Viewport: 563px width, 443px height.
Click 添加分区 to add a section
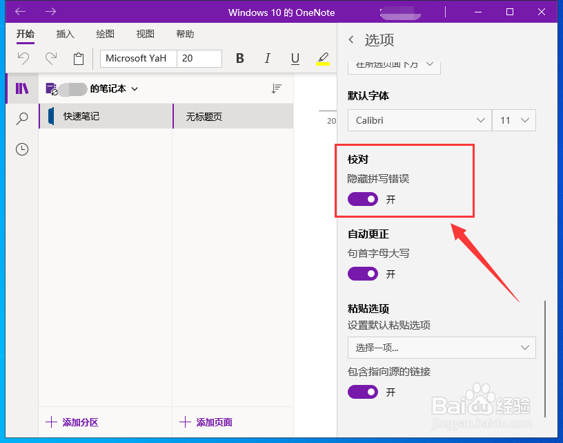72,422
